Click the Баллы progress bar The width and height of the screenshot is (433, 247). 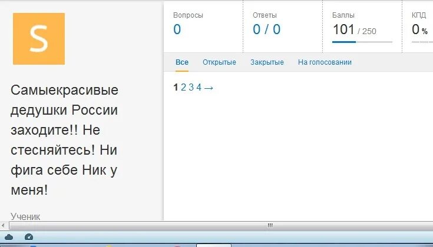pos(362,42)
